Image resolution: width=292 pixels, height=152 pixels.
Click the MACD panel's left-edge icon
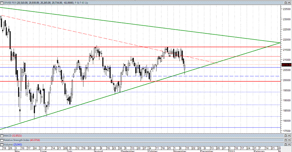(1, 135)
